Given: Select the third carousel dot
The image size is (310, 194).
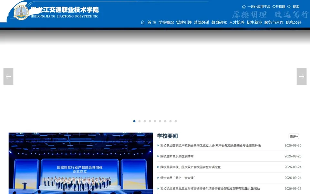Looking at the screenshot, I should point(145,121).
